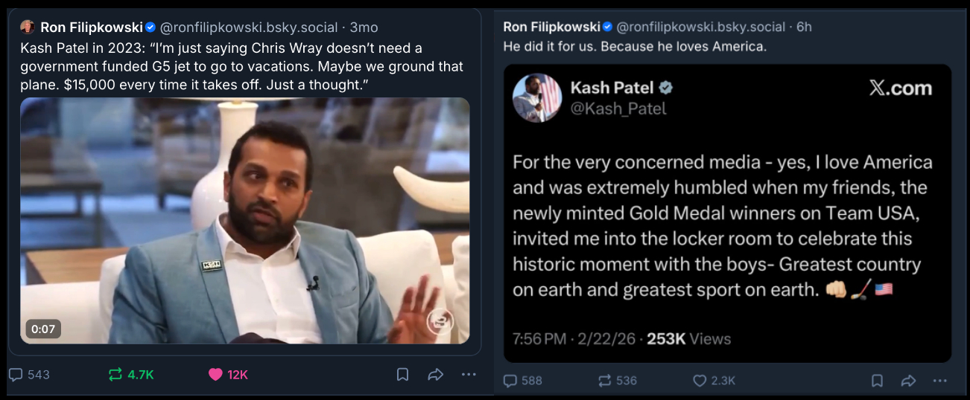This screenshot has width=970, height=400.
Task: Click the reply icon showing 588 replies
Action: click(x=510, y=381)
